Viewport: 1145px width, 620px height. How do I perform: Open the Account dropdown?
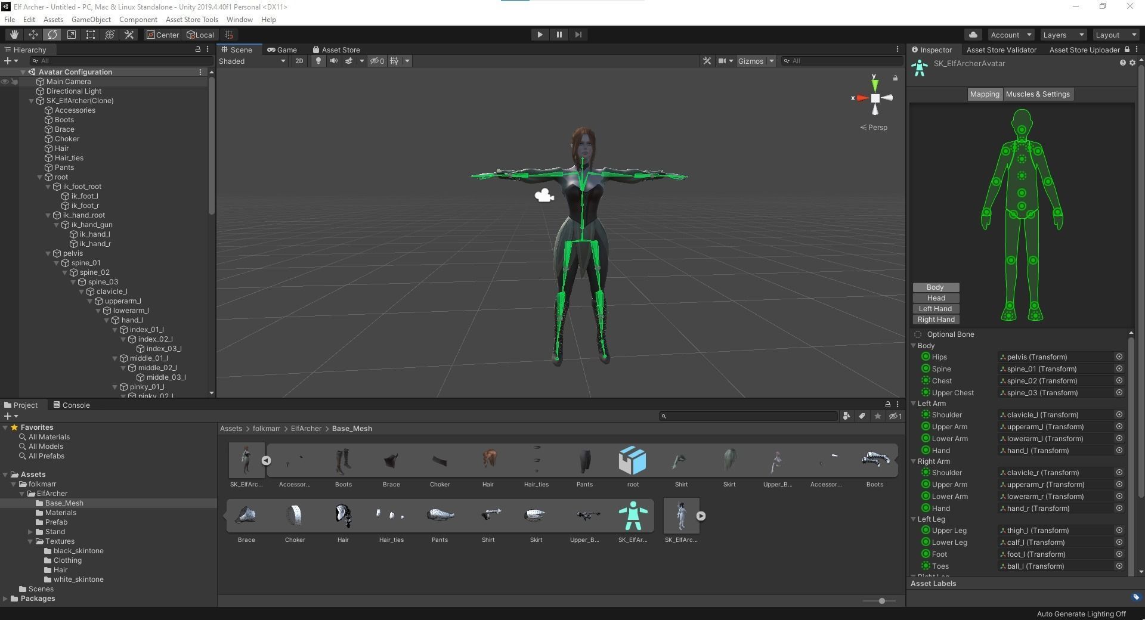(1010, 35)
